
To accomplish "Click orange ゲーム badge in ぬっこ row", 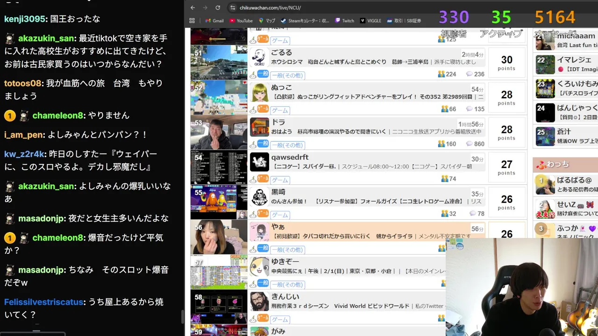I will pyautogui.click(x=263, y=109).
